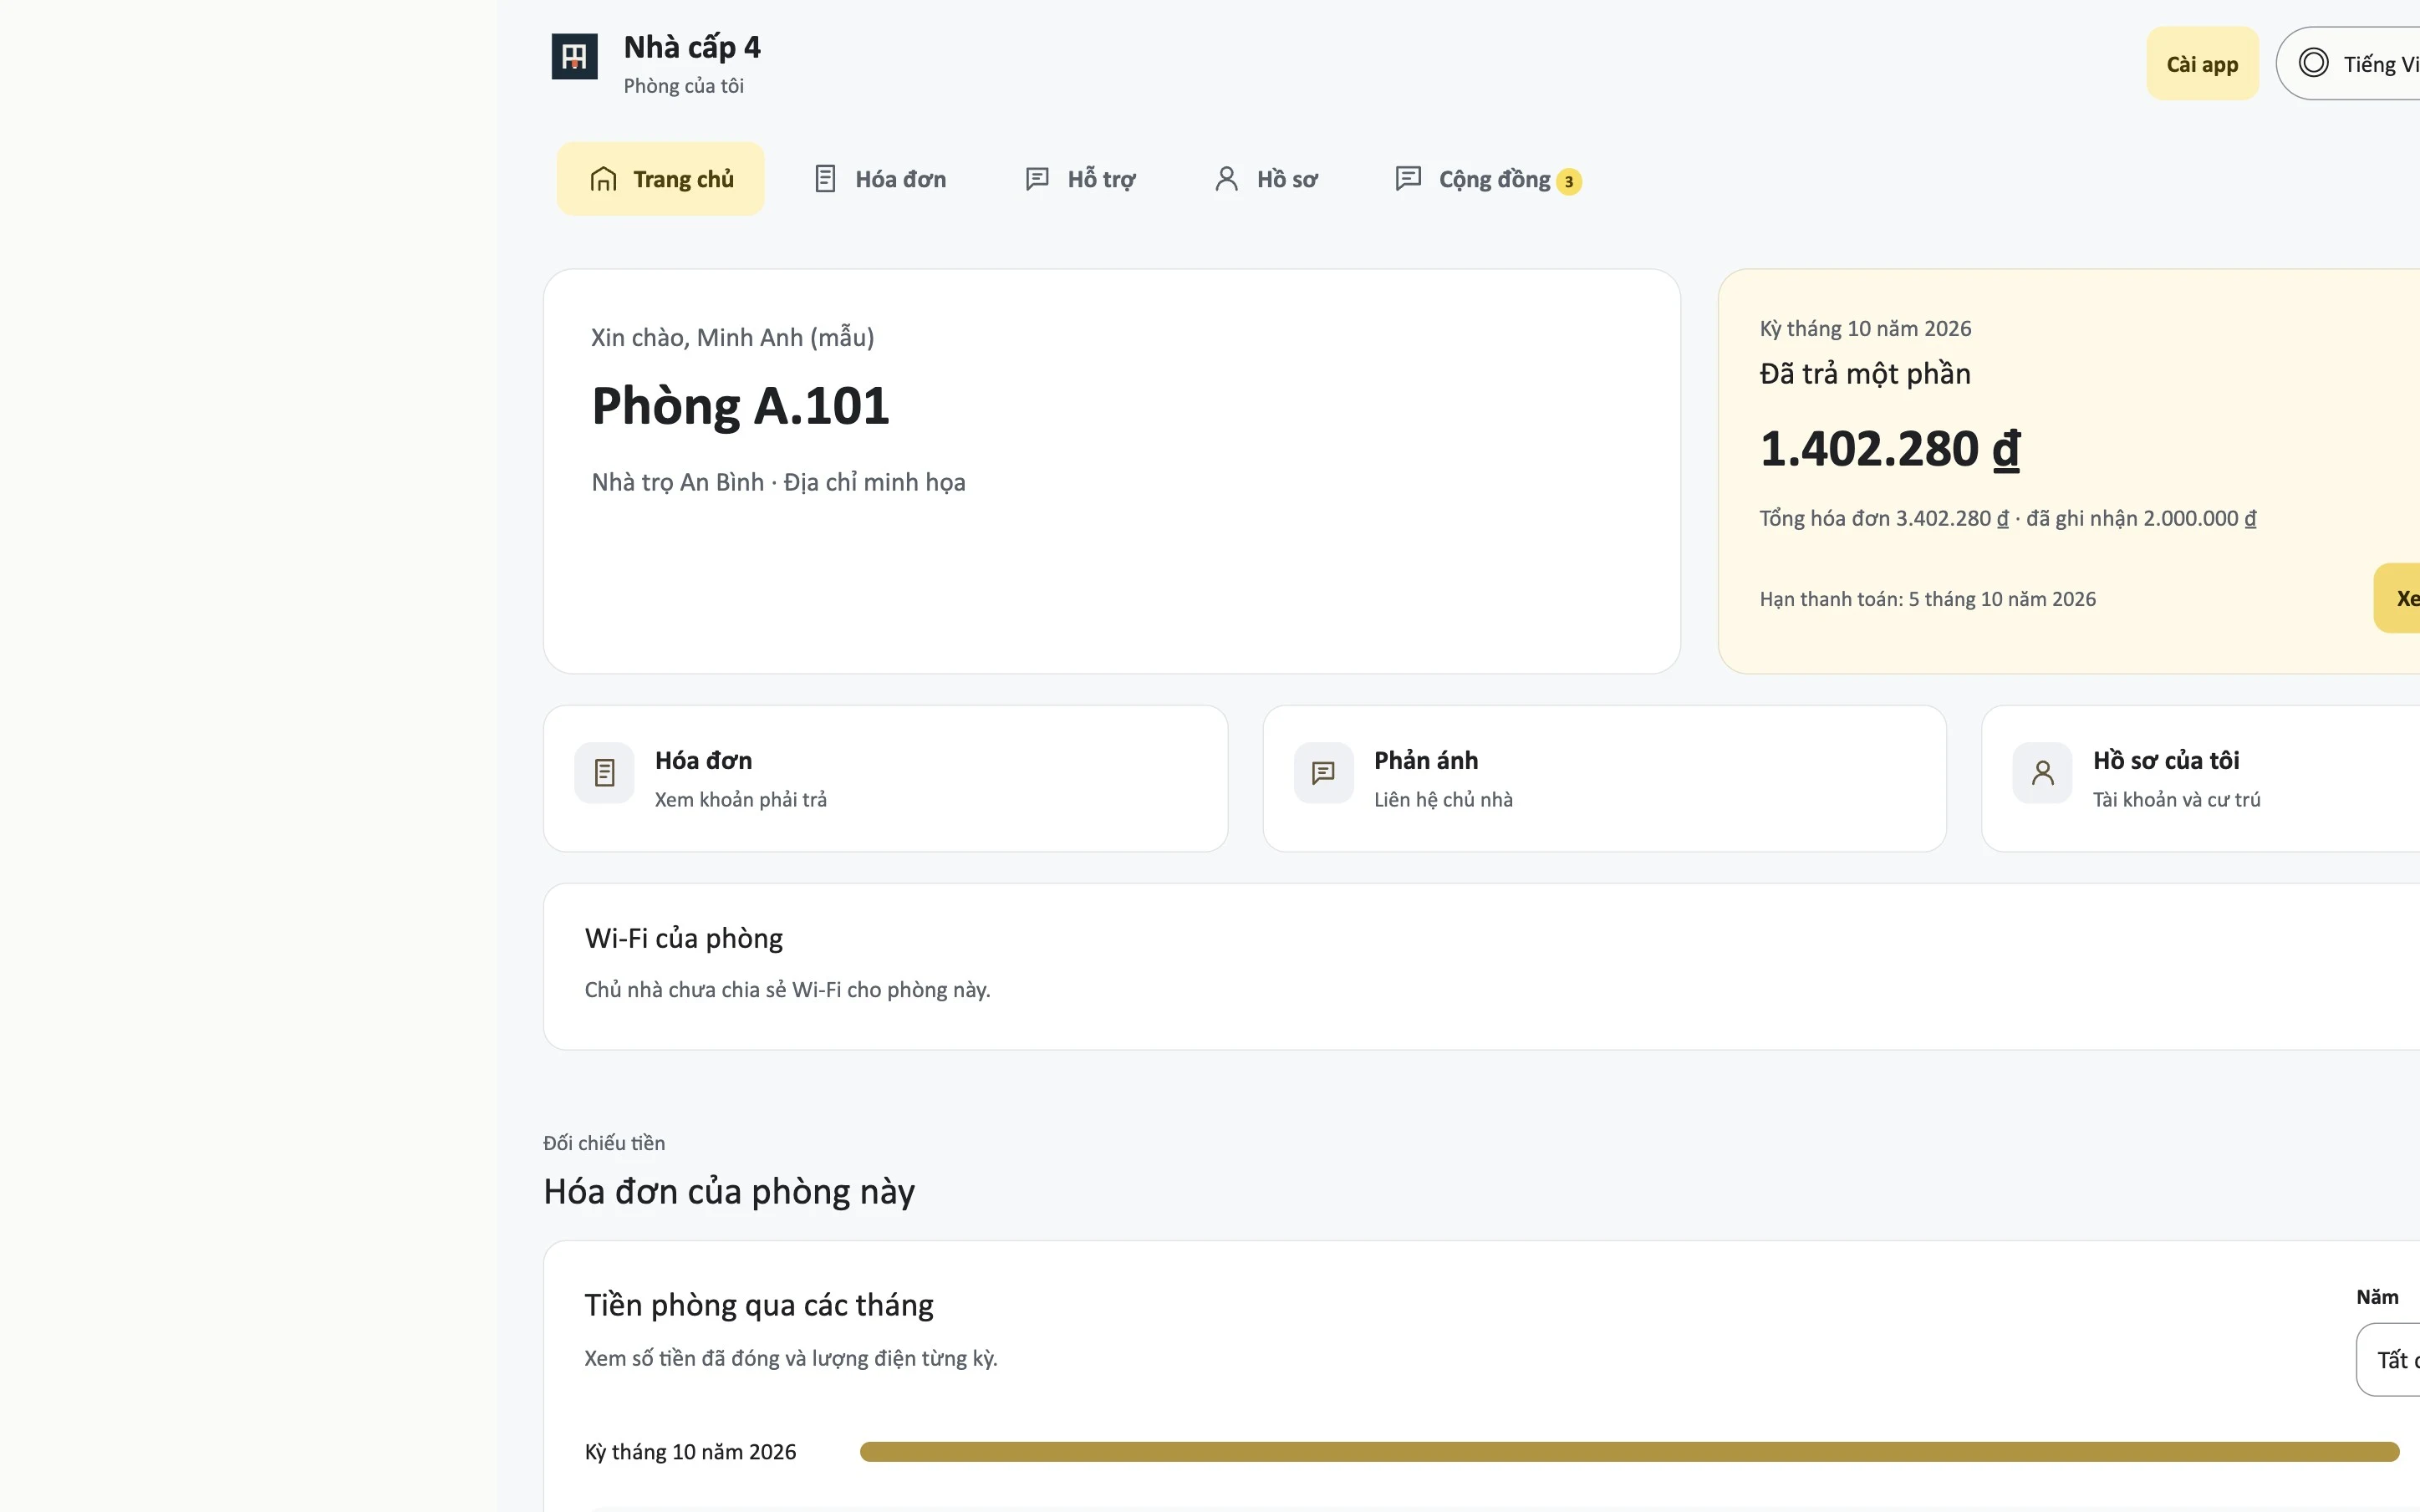
Task: Click the Phòng của tôi subtitle
Action: pos(683,86)
